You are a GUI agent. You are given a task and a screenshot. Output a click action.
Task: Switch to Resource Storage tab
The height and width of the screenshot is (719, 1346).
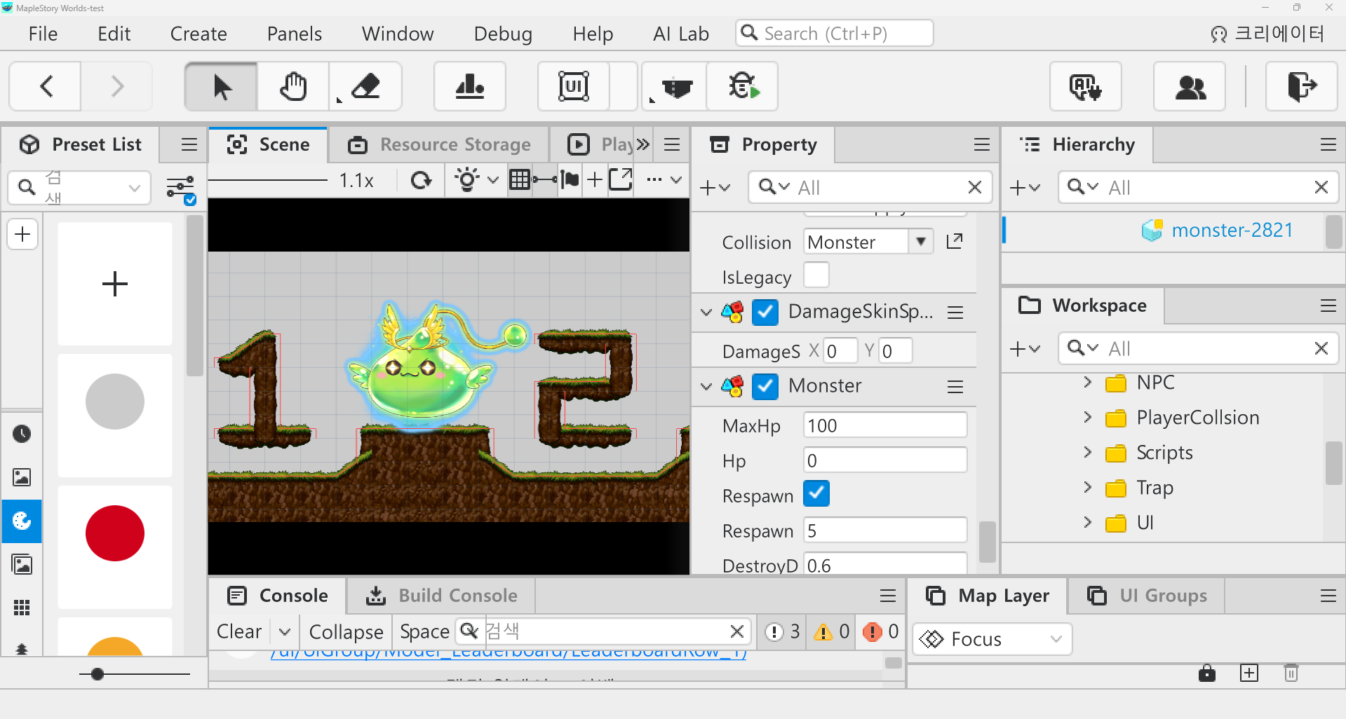coord(439,144)
